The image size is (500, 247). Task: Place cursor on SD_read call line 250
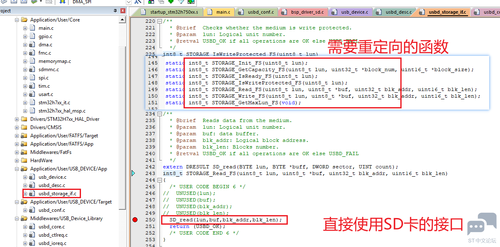(x=225, y=220)
